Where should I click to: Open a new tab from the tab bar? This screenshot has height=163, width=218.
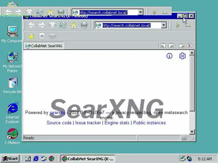point(182,46)
